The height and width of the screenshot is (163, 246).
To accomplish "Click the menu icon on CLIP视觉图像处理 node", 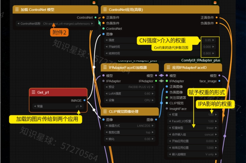I will point(105,111).
